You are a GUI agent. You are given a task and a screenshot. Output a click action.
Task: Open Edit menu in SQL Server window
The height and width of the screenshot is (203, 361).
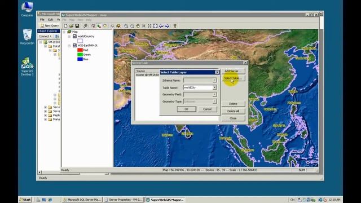pyautogui.click(x=50, y=20)
